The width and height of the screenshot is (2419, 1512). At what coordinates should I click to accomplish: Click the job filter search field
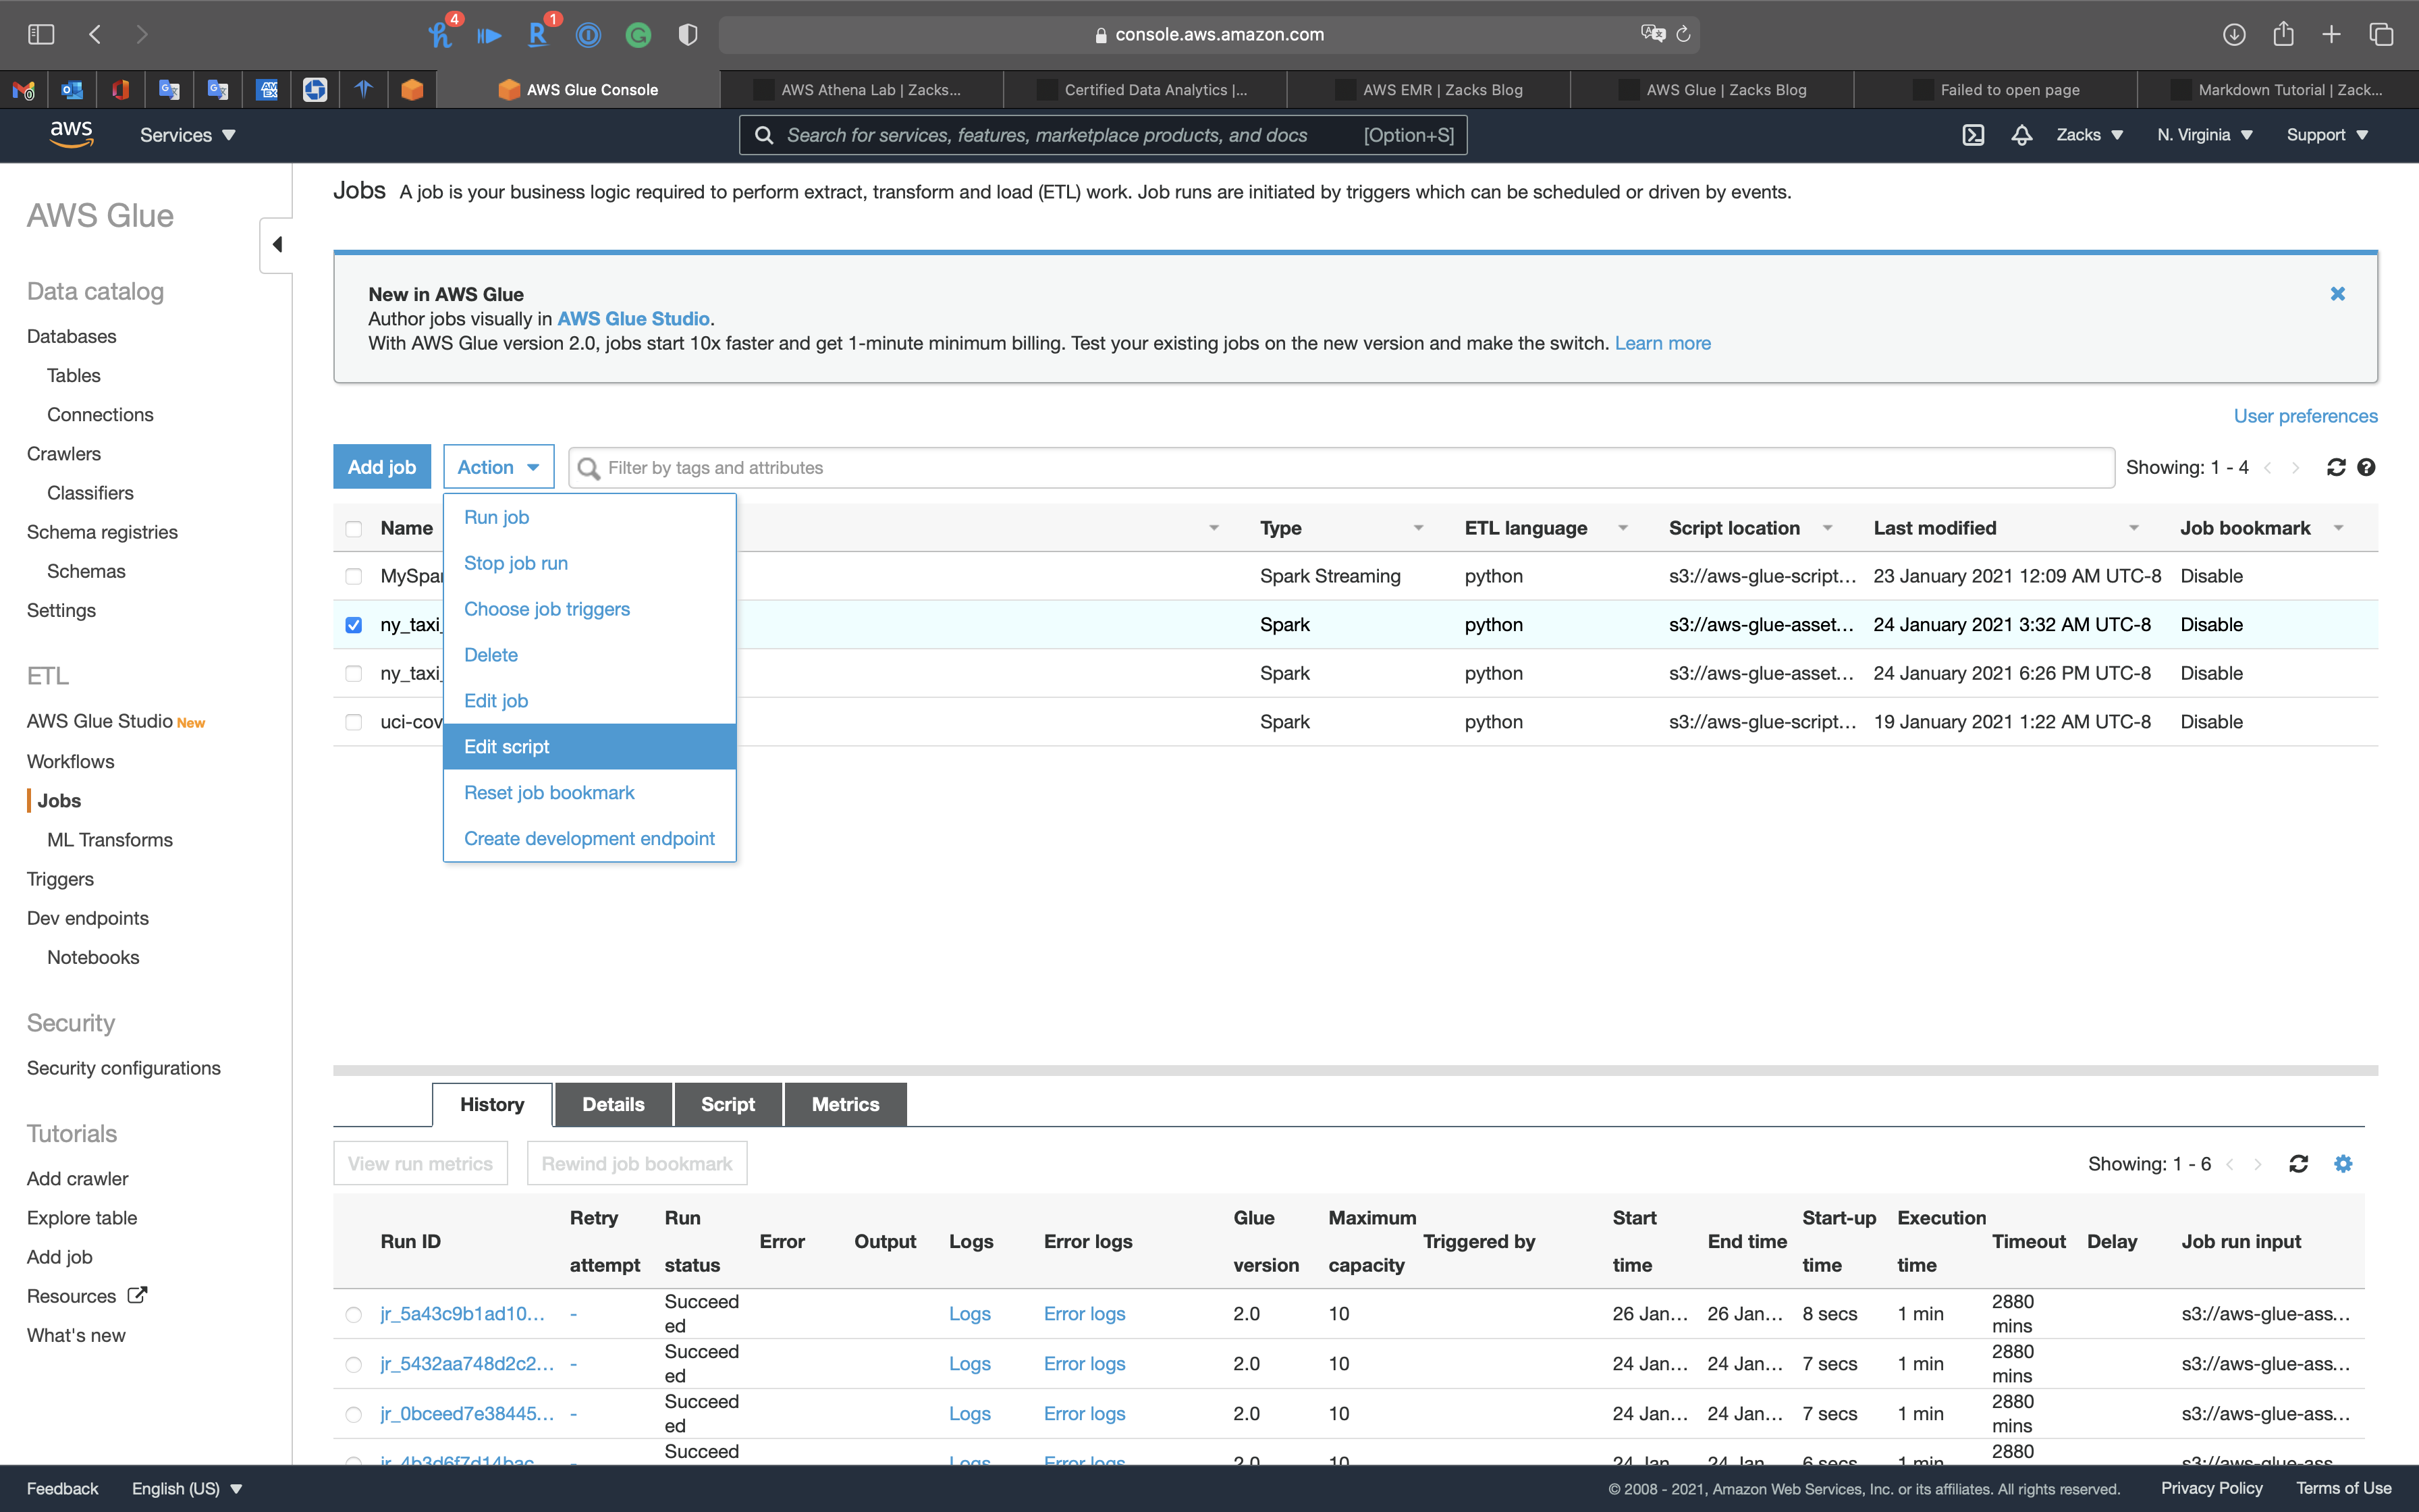coord(1340,467)
